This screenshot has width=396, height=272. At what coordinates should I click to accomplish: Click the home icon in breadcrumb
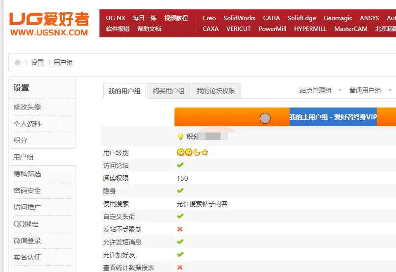(18, 62)
